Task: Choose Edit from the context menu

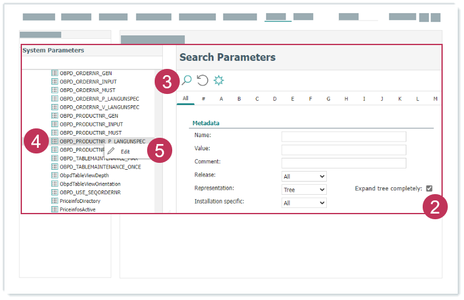Action: pos(125,152)
